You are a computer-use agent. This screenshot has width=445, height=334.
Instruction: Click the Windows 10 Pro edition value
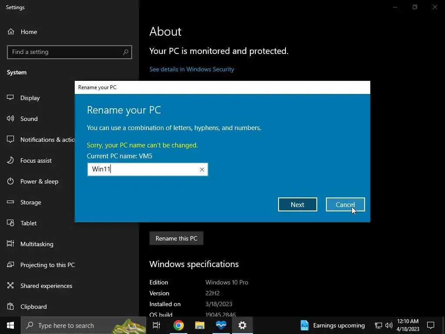click(x=227, y=282)
